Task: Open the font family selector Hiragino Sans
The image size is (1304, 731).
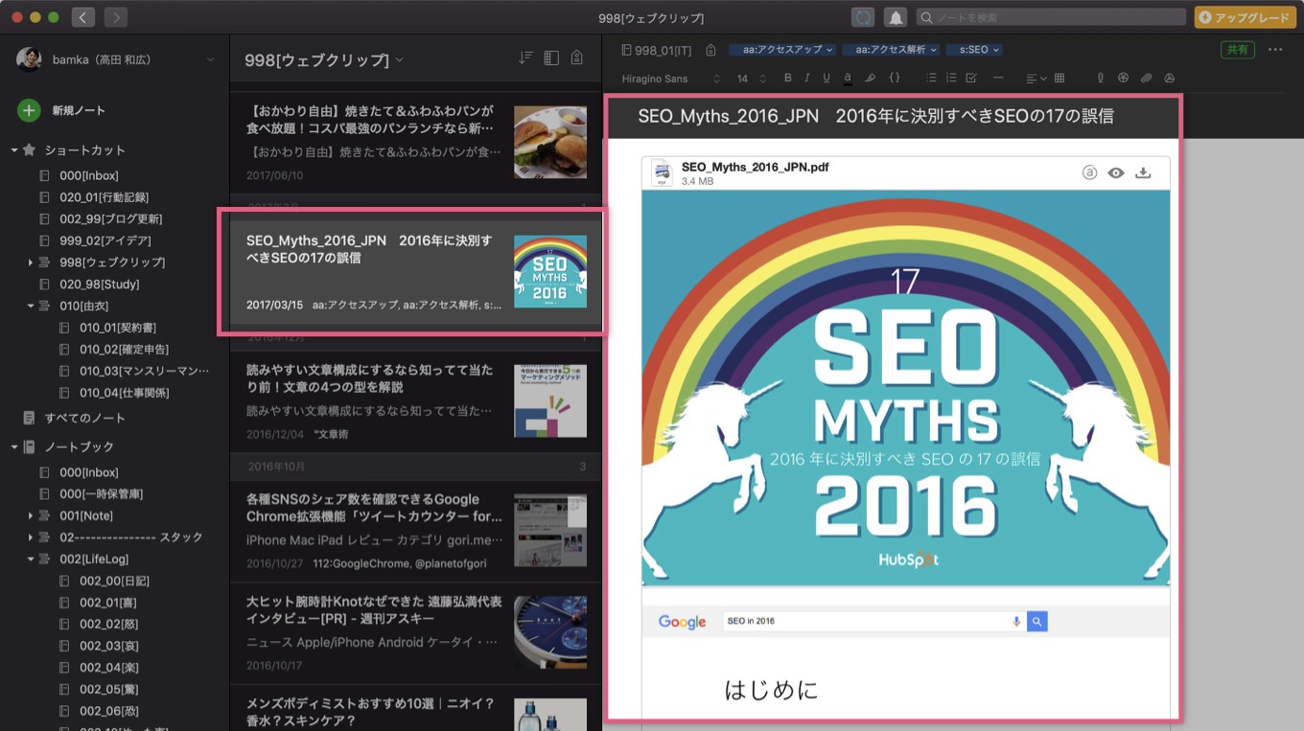Action: (671, 78)
